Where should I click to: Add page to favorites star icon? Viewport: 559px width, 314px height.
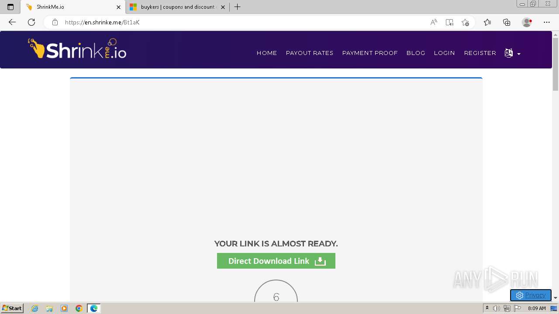465,22
